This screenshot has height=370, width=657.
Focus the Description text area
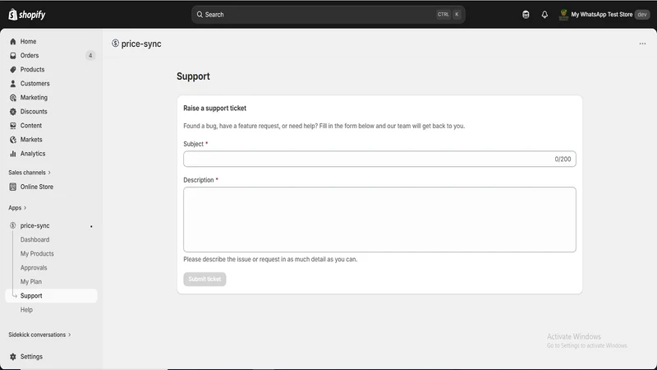pyautogui.click(x=379, y=220)
